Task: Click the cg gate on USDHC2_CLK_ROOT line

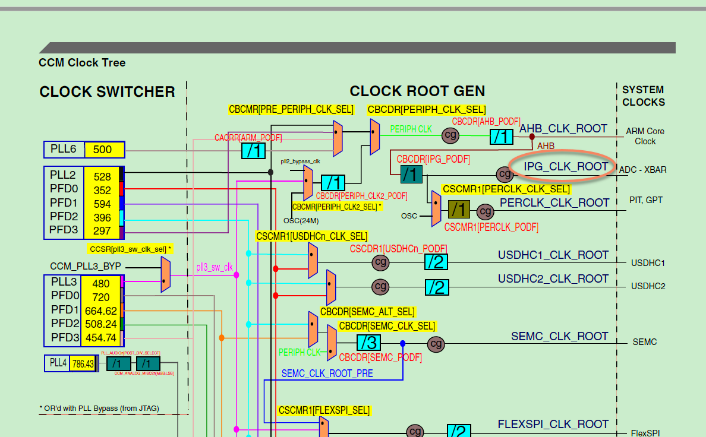Action: [x=380, y=287]
